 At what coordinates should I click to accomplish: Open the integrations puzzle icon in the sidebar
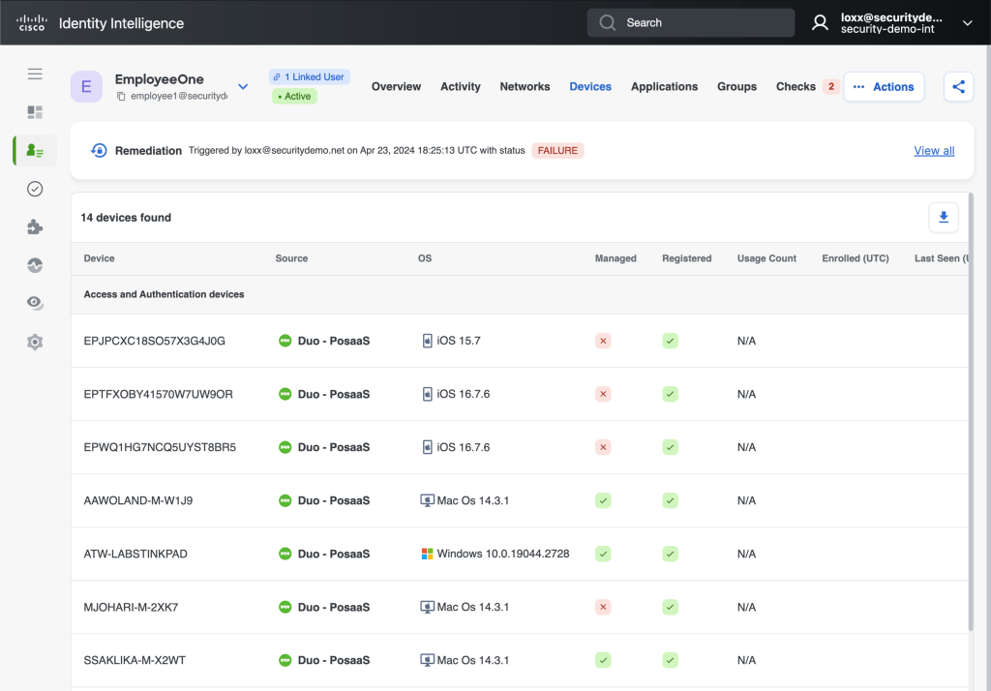35,226
